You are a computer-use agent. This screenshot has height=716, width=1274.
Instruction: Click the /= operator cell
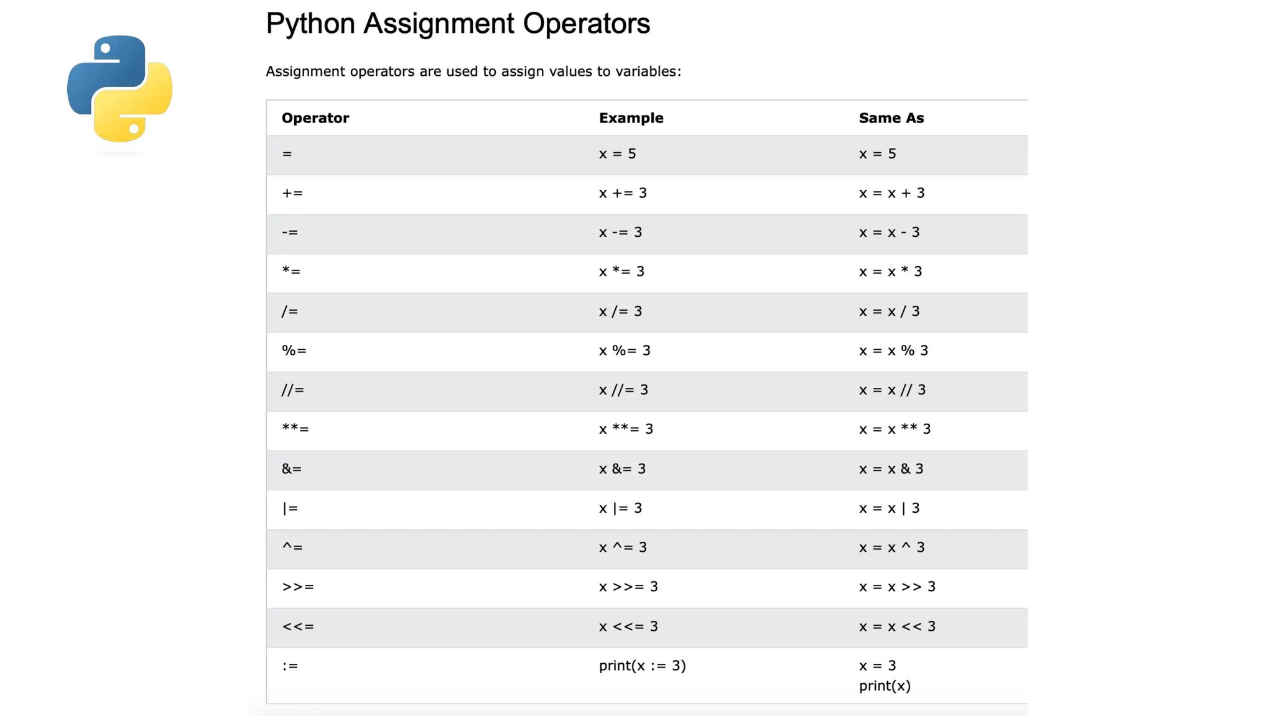290,311
